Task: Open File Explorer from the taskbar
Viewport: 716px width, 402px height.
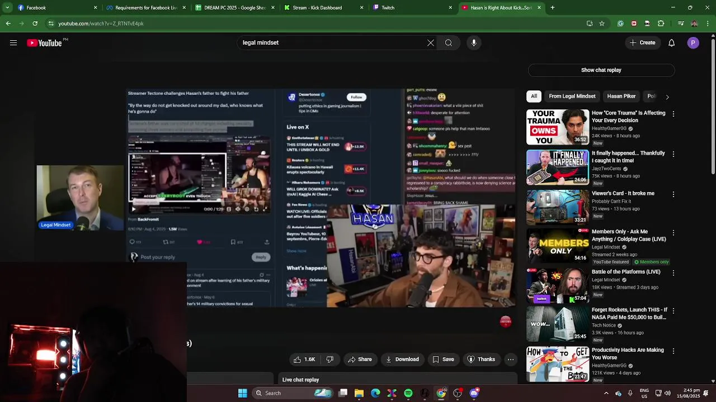Action: click(359, 393)
